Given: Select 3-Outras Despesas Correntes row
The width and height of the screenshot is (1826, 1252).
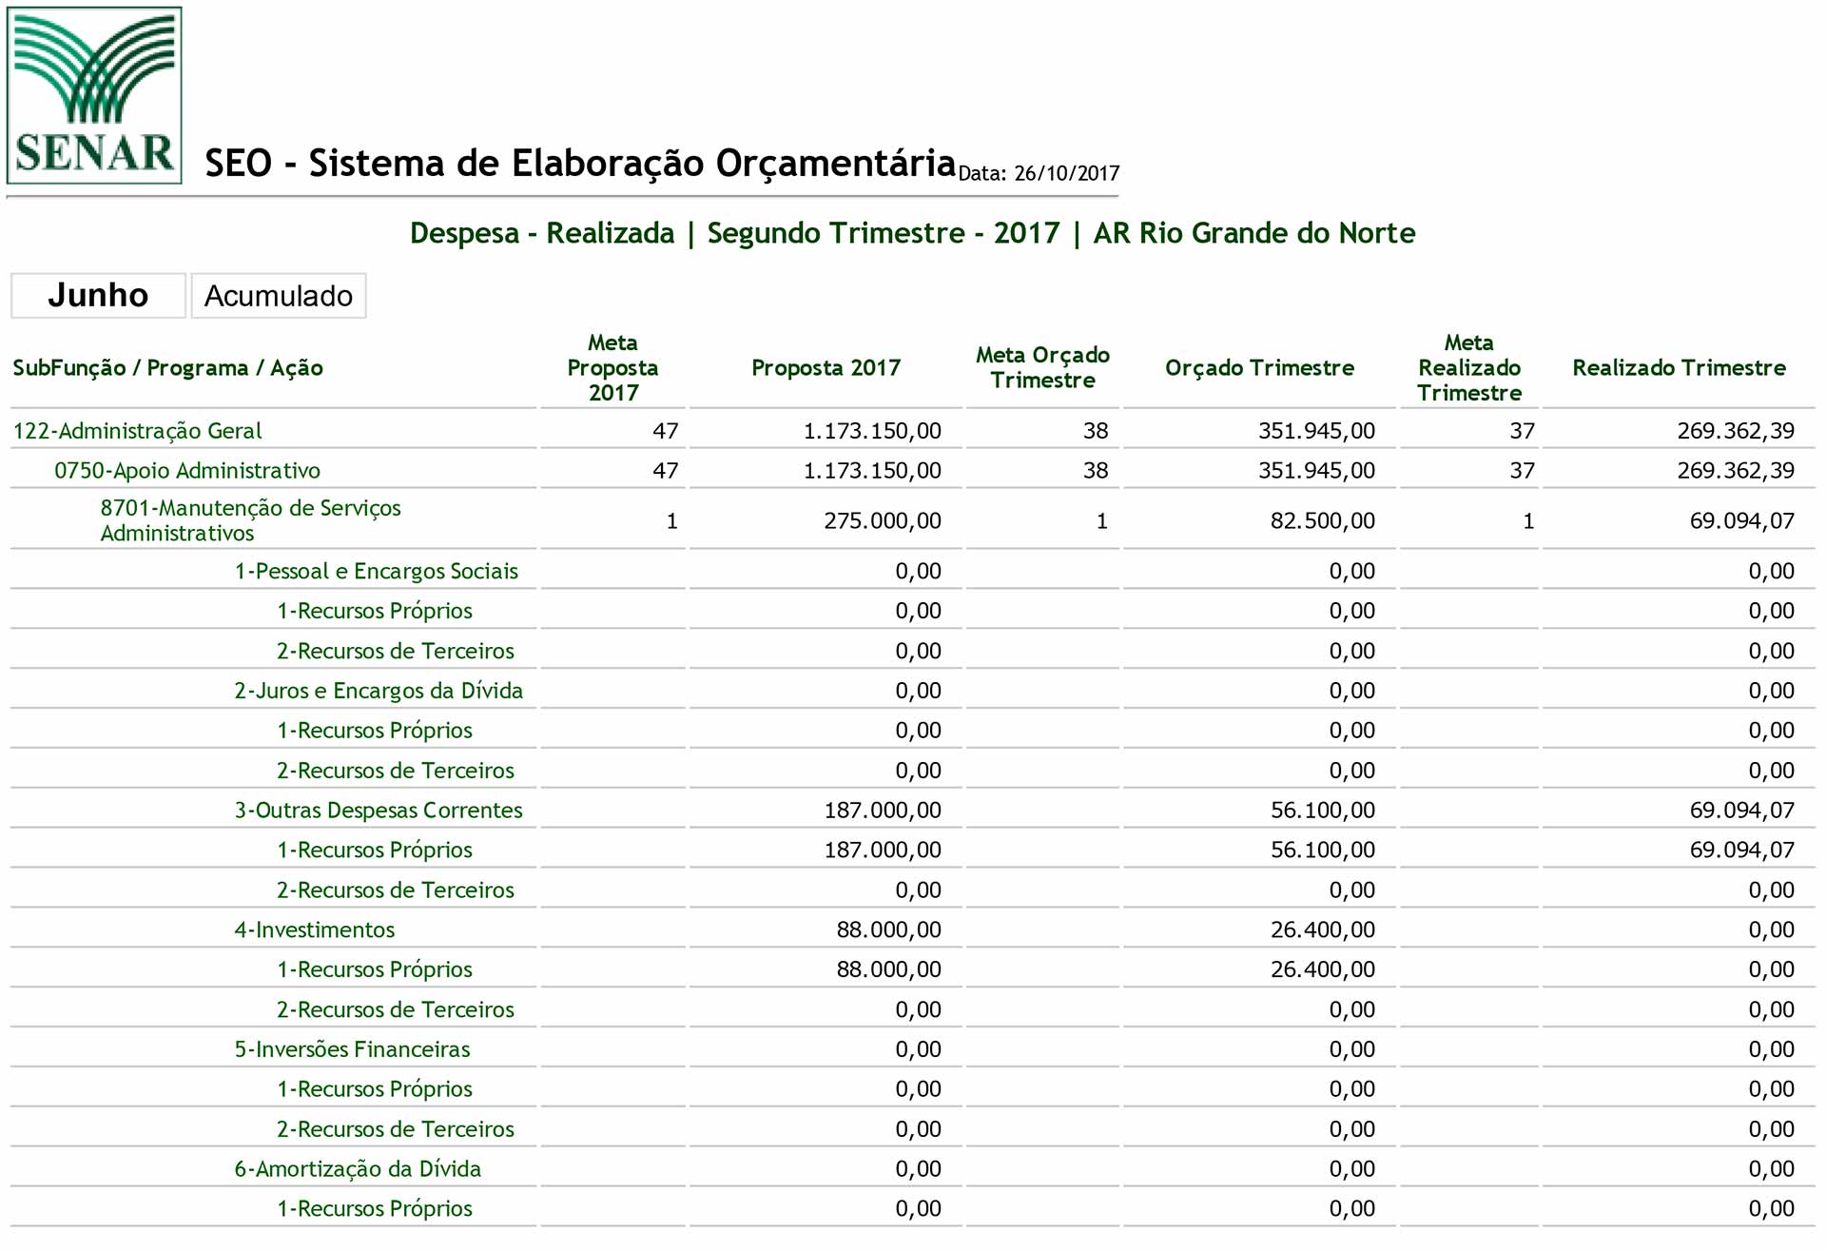Looking at the screenshot, I should 379,811.
